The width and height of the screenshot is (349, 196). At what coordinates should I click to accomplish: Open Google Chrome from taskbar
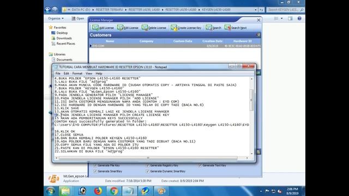[x=114, y=191]
